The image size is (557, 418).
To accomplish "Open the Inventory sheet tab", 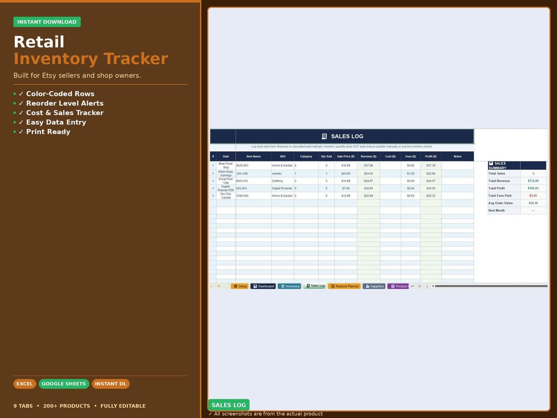I will point(289,286).
